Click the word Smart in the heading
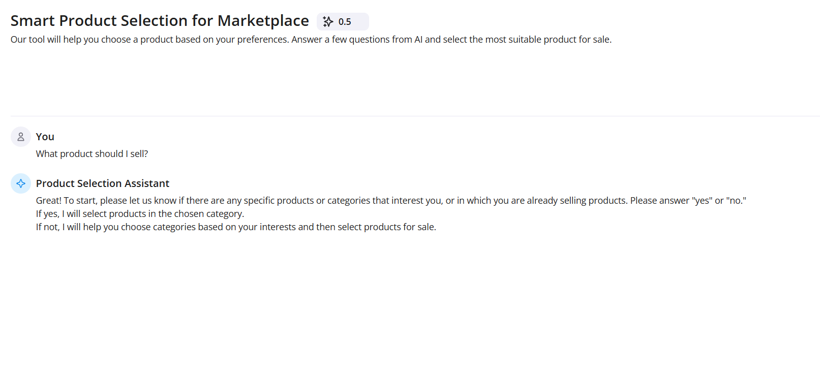Viewport: 820px width, 375px height. [x=33, y=21]
